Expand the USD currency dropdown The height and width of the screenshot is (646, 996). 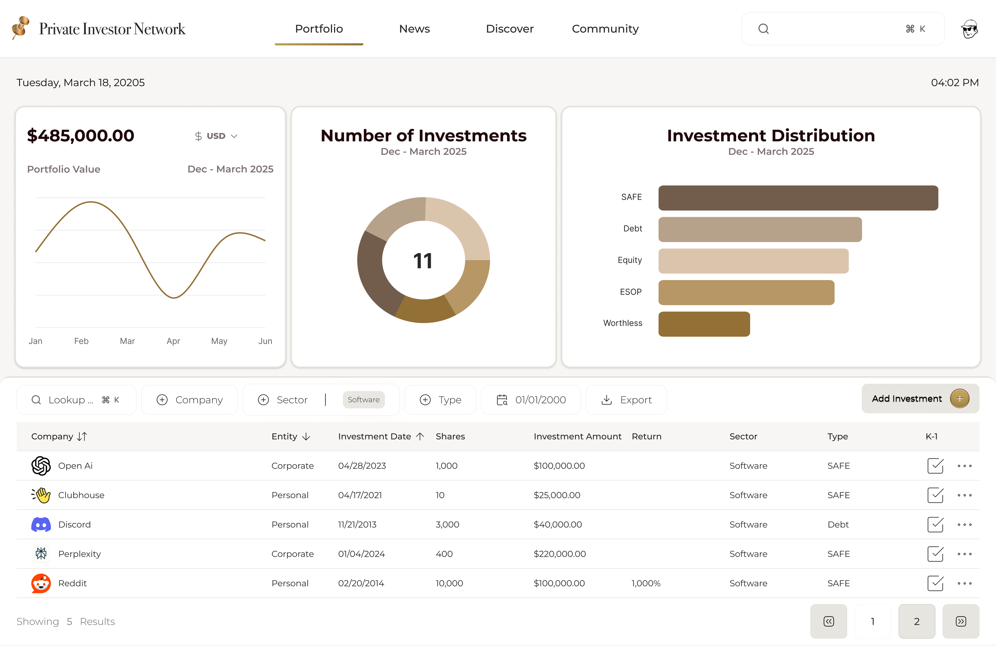point(216,136)
